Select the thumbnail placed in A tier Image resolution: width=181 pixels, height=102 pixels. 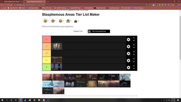pos(57,46)
